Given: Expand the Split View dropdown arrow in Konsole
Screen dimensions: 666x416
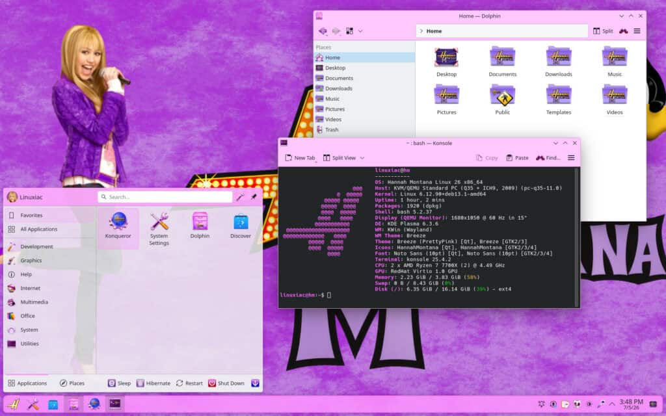Looking at the screenshot, I should pyautogui.click(x=362, y=158).
